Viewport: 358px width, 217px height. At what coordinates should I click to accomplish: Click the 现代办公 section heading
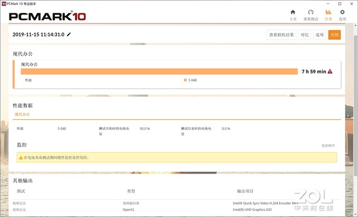22,54
